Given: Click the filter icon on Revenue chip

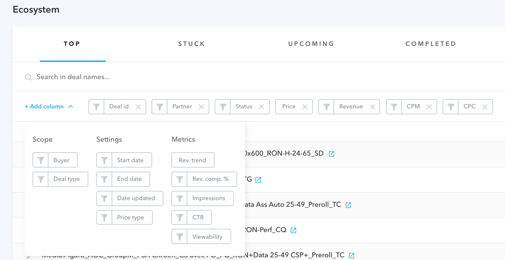Looking at the screenshot, I should point(326,107).
